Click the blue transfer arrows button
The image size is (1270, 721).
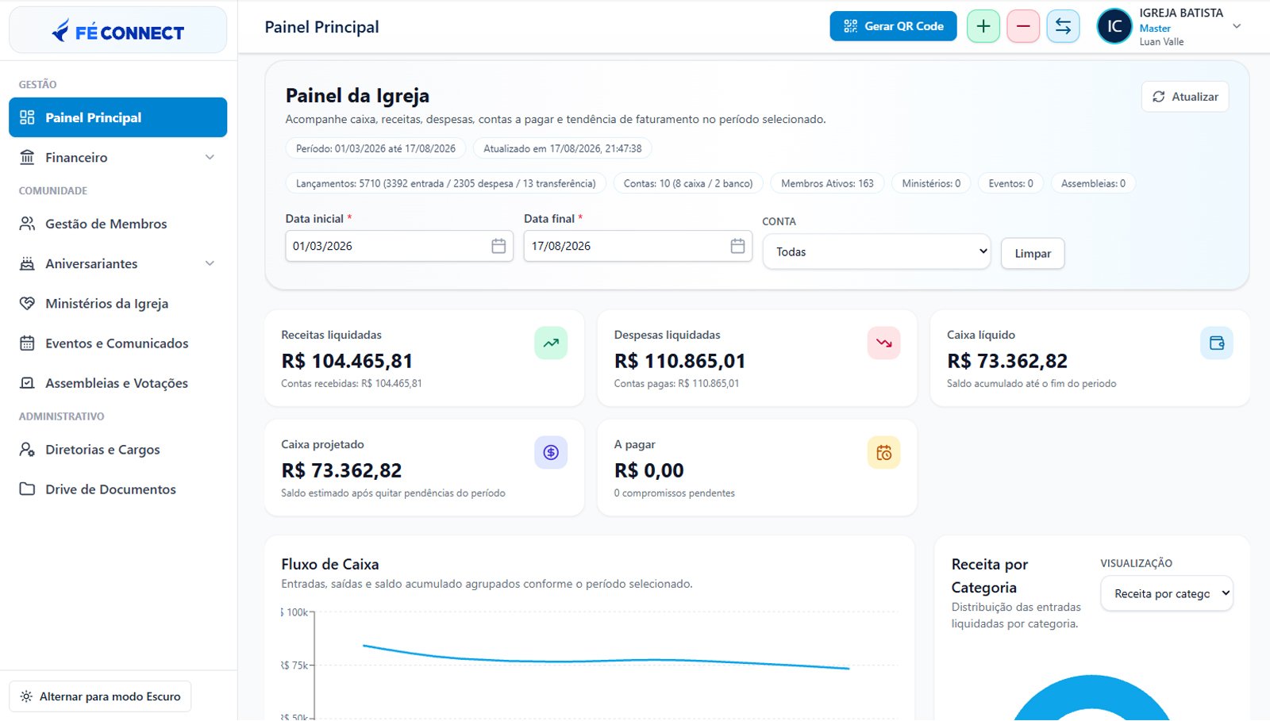click(x=1063, y=27)
